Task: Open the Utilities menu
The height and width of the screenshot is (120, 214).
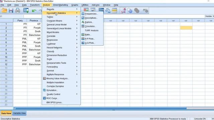Action: pos(85,5)
